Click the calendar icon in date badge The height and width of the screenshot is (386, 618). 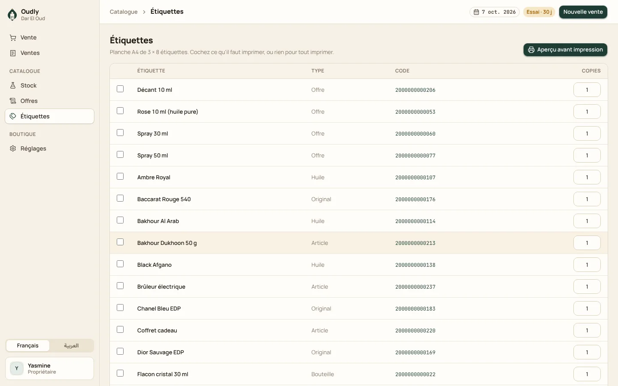tap(476, 12)
